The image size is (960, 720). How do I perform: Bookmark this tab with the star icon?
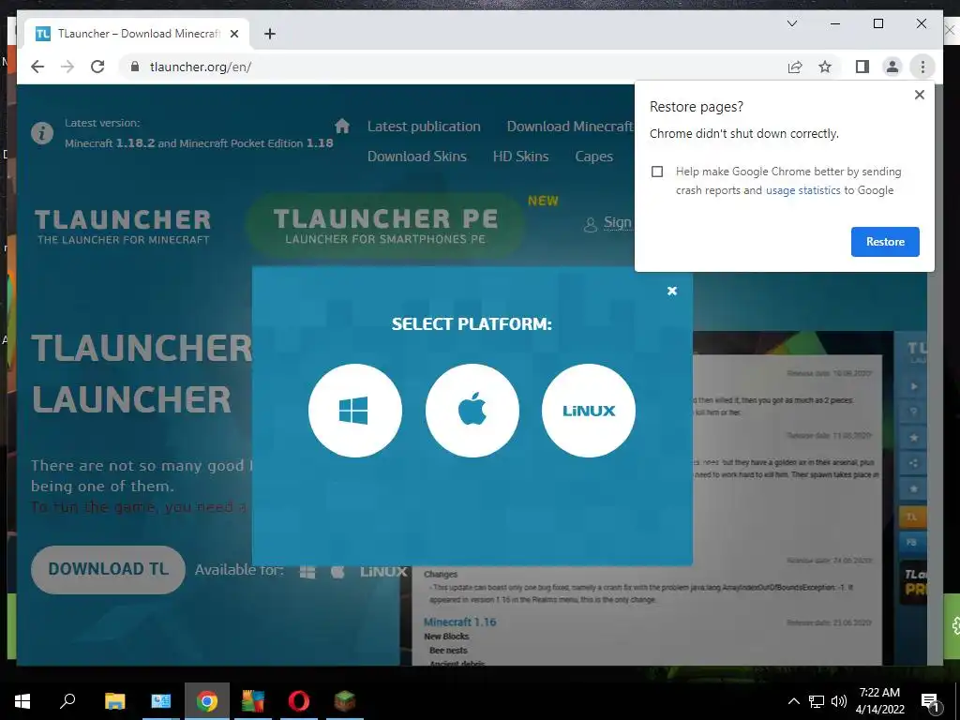pyautogui.click(x=825, y=67)
